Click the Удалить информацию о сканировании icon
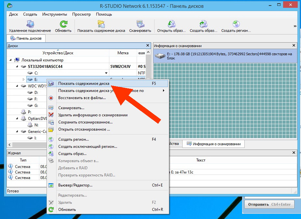The height and width of the screenshot is (219, 301). [51, 115]
